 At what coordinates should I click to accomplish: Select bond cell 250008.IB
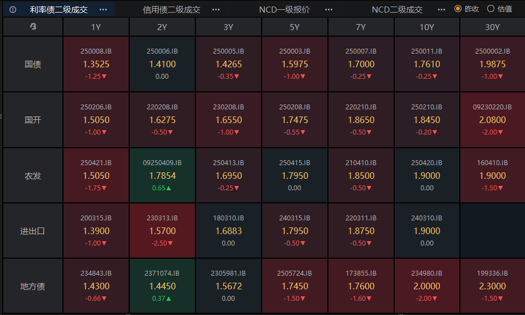96,64
